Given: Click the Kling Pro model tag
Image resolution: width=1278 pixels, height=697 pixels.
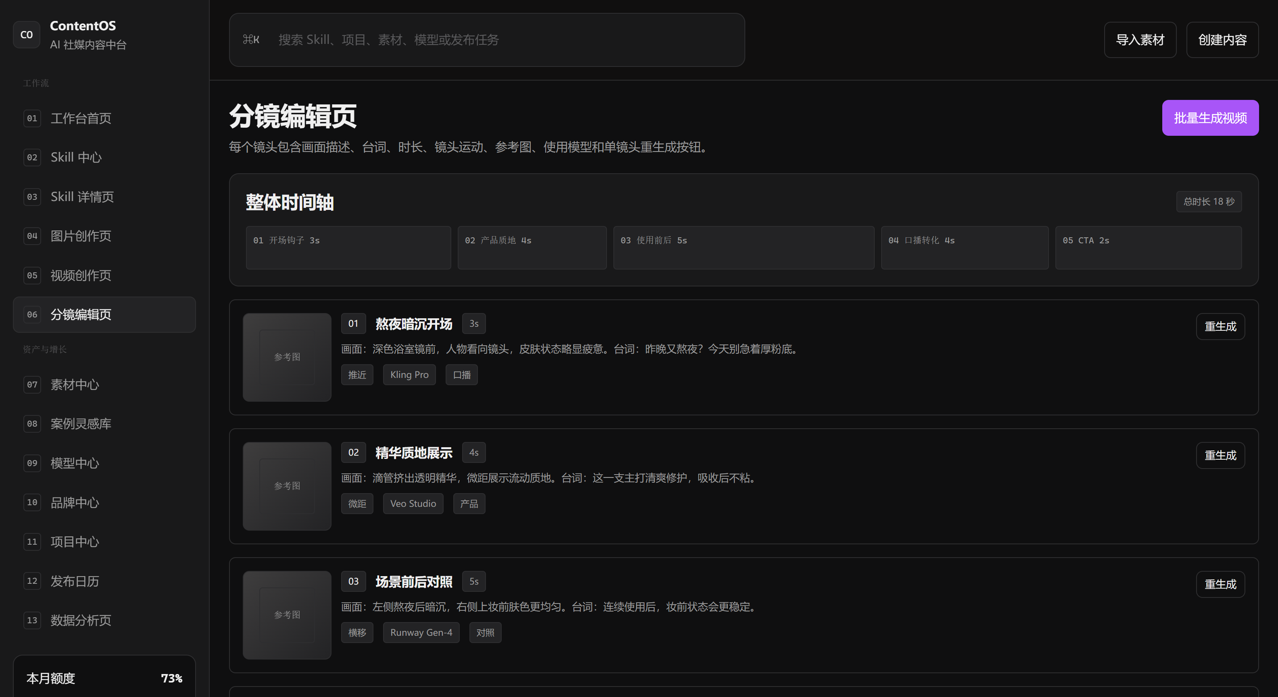Looking at the screenshot, I should (x=409, y=375).
